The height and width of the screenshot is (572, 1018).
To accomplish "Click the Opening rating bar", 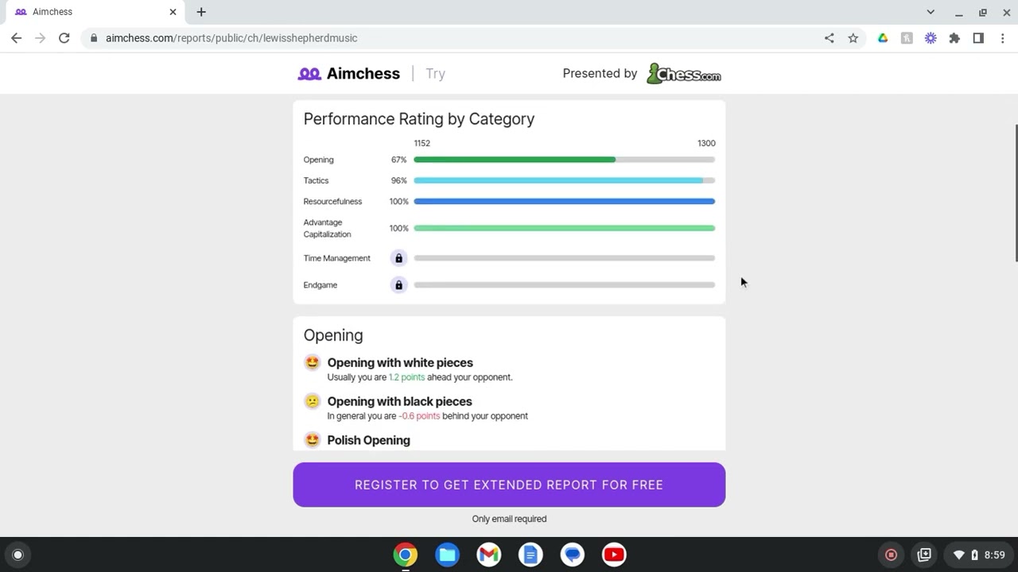I will 564,160.
